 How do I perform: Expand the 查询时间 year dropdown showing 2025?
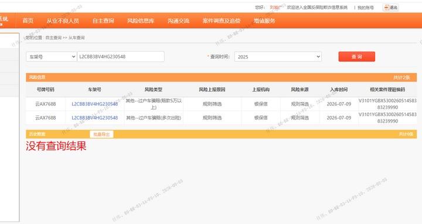coord(278,57)
